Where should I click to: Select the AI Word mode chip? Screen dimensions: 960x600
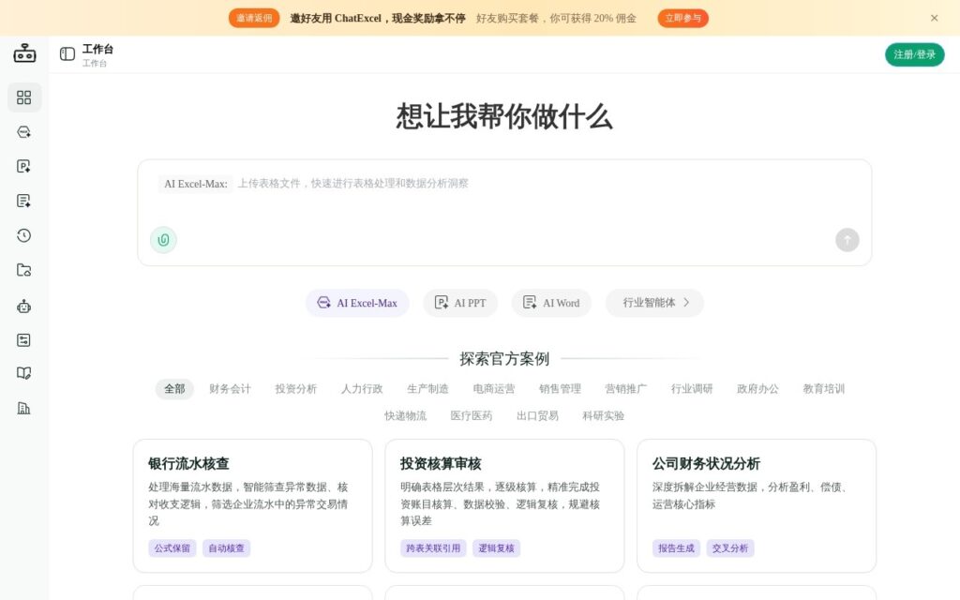click(x=551, y=303)
